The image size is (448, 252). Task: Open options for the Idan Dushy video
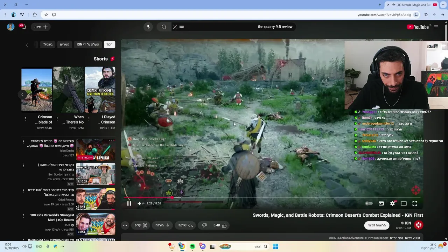click(23, 141)
